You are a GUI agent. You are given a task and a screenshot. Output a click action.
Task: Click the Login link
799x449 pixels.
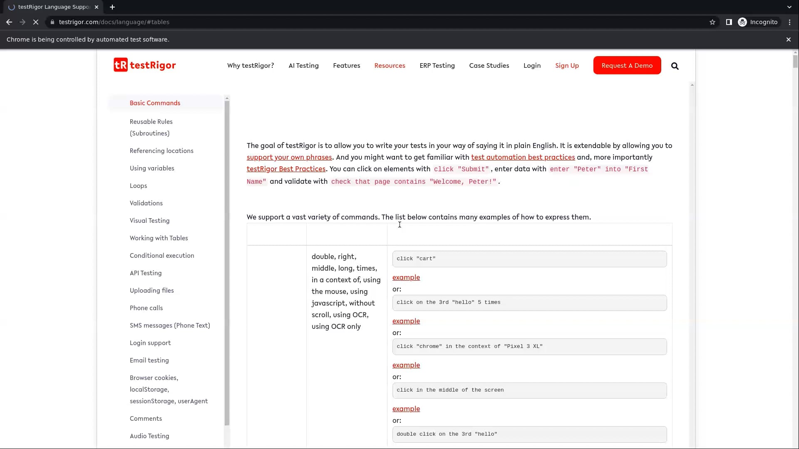pyautogui.click(x=532, y=66)
